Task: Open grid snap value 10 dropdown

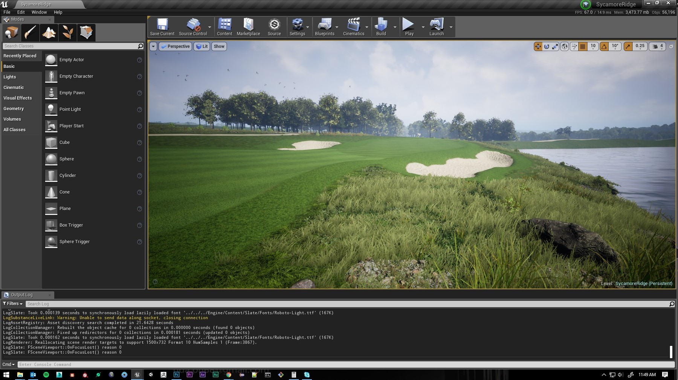Action: (593, 46)
